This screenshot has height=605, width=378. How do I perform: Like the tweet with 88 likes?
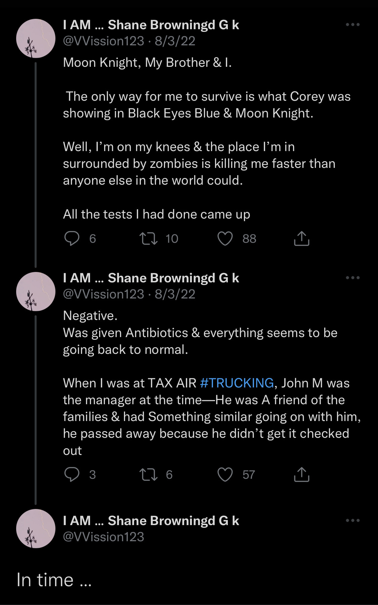(x=225, y=239)
